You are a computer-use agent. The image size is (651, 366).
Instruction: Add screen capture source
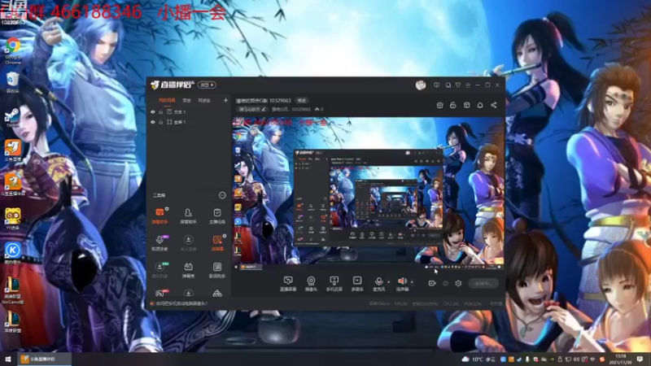point(288,283)
